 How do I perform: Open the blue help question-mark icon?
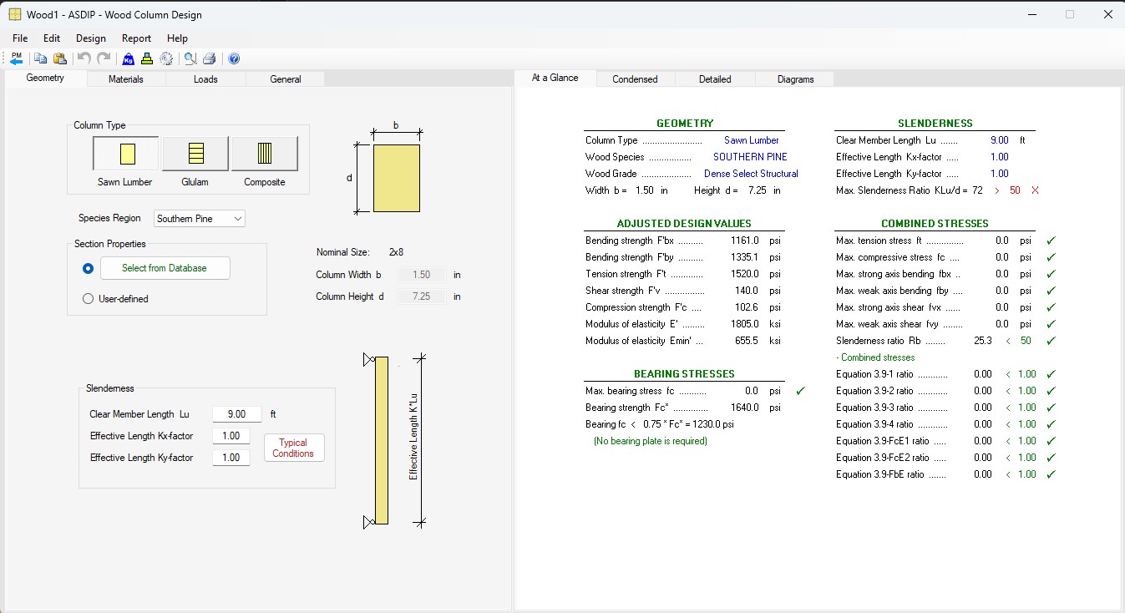tap(234, 58)
